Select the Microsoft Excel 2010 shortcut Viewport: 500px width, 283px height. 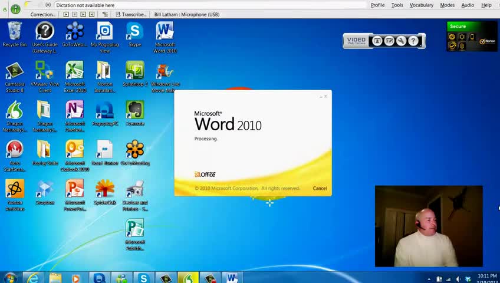coord(75,77)
